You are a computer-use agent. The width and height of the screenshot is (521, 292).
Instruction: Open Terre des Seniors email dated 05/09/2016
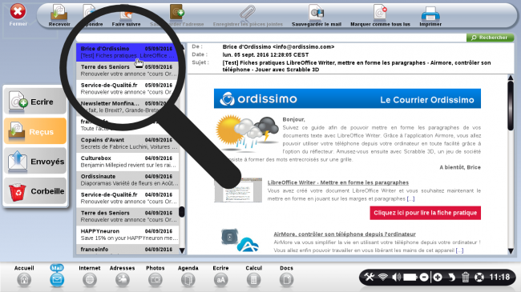coord(127,70)
